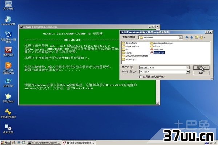Select the etwproviders folder
The height and width of the screenshot is (145, 218).
click(x=130, y=46)
